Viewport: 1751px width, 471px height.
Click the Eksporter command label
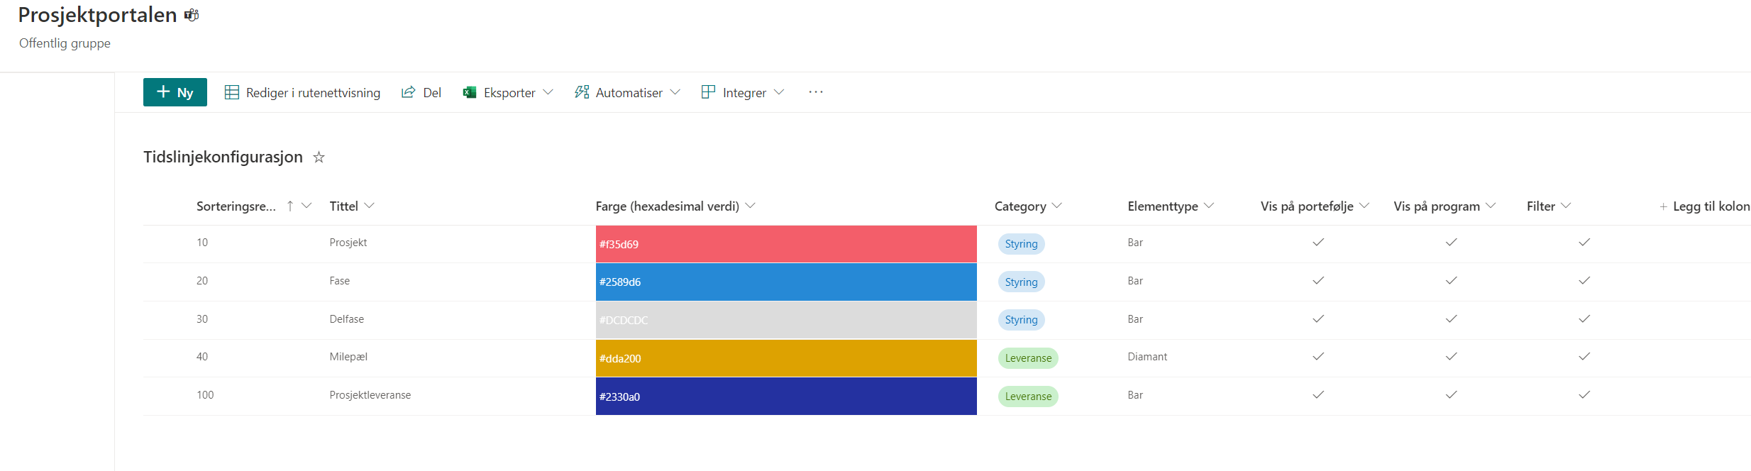[x=509, y=93]
